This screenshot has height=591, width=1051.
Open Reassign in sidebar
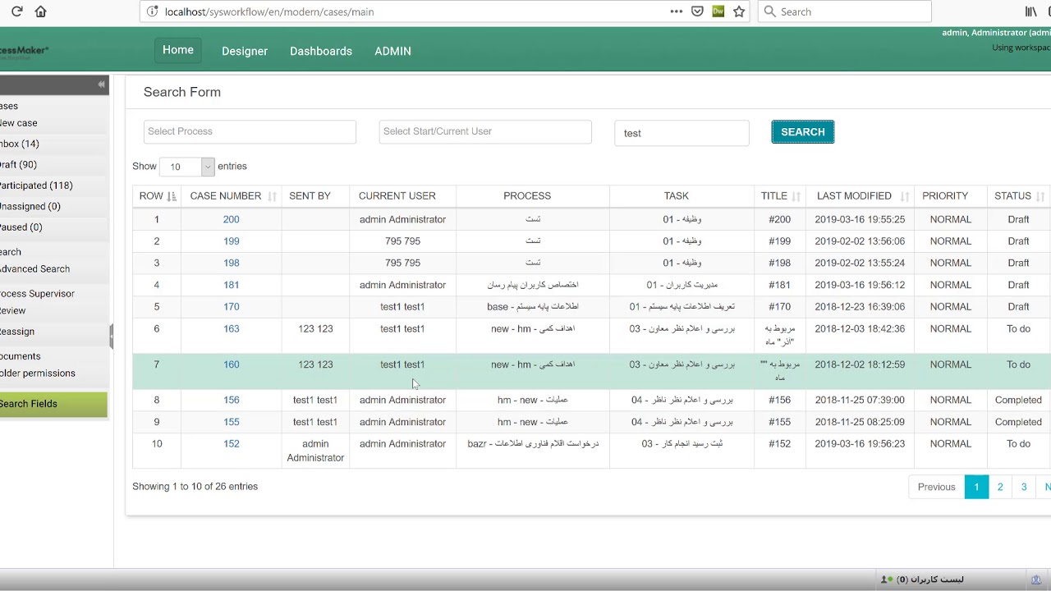tap(17, 332)
